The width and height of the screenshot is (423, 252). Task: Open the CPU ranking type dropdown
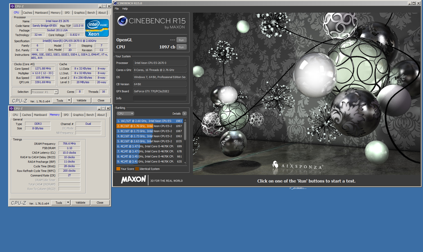125,114
